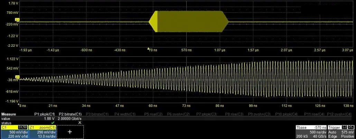Select the P5:rise(C2) measurement slot
This screenshot has height=139, width=356.
pyautogui.click(x=153, y=114)
